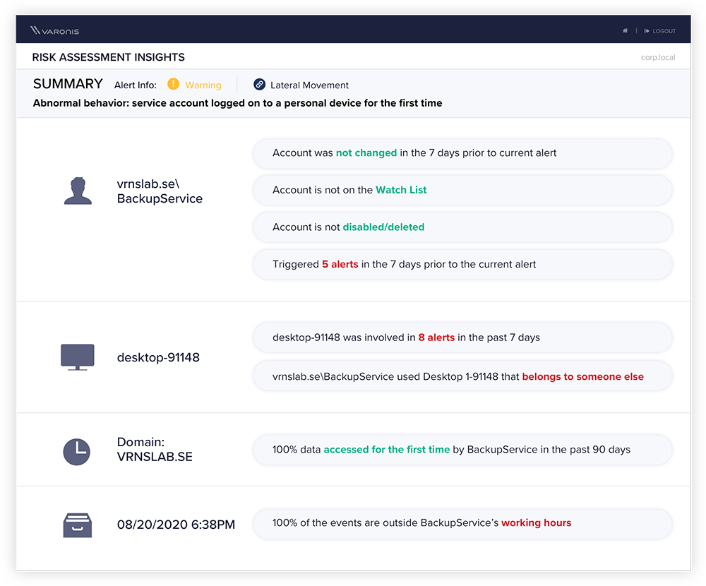Click the yellow warning alert icon

tap(173, 85)
